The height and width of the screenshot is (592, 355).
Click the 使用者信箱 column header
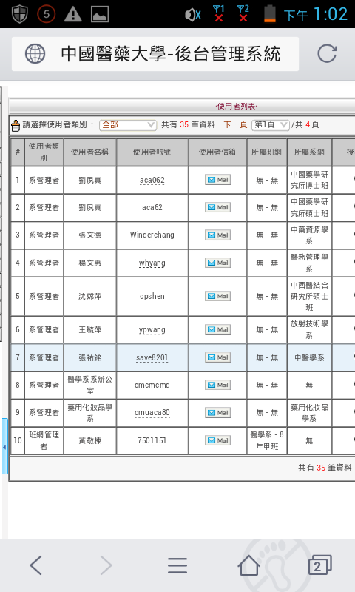click(217, 152)
